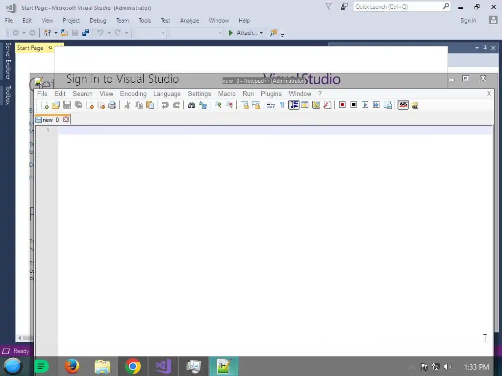Click user defined language icon in Notepad++

tap(305, 105)
